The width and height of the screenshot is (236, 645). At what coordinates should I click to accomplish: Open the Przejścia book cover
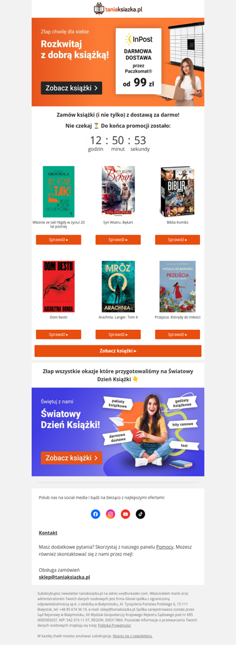[178, 286]
